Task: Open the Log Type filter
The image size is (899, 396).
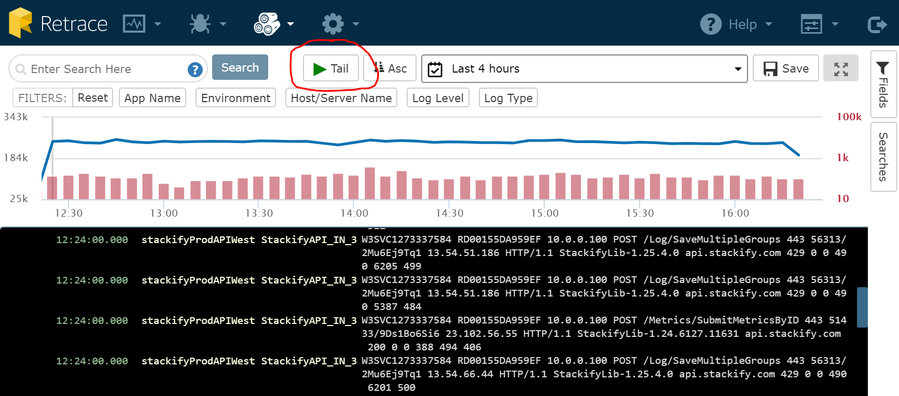Action: (x=508, y=98)
